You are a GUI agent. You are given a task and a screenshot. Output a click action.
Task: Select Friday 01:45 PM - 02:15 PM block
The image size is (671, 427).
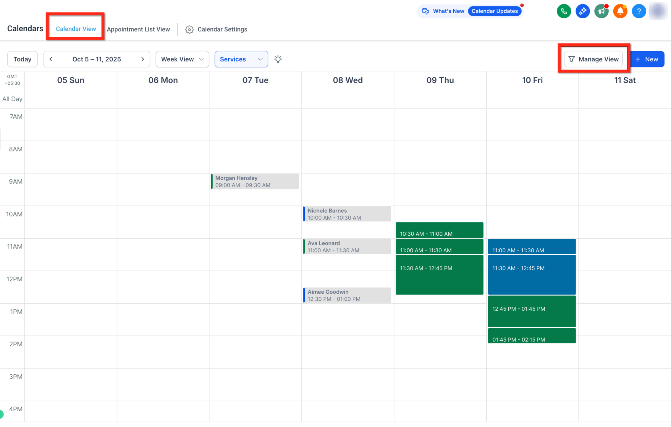click(x=532, y=336)
